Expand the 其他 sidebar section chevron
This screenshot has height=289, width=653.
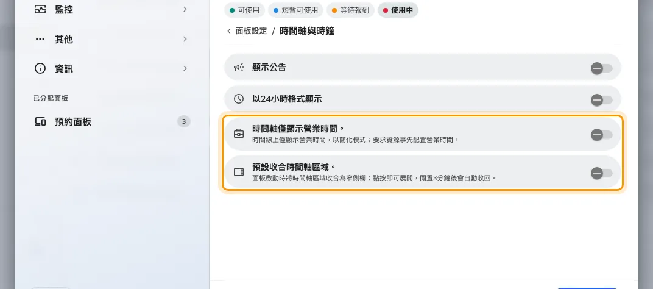(x=185, y=39)
